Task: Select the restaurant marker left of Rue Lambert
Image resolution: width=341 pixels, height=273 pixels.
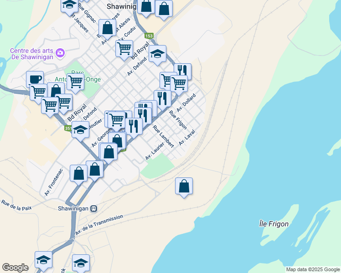Action: pos(134,127)
